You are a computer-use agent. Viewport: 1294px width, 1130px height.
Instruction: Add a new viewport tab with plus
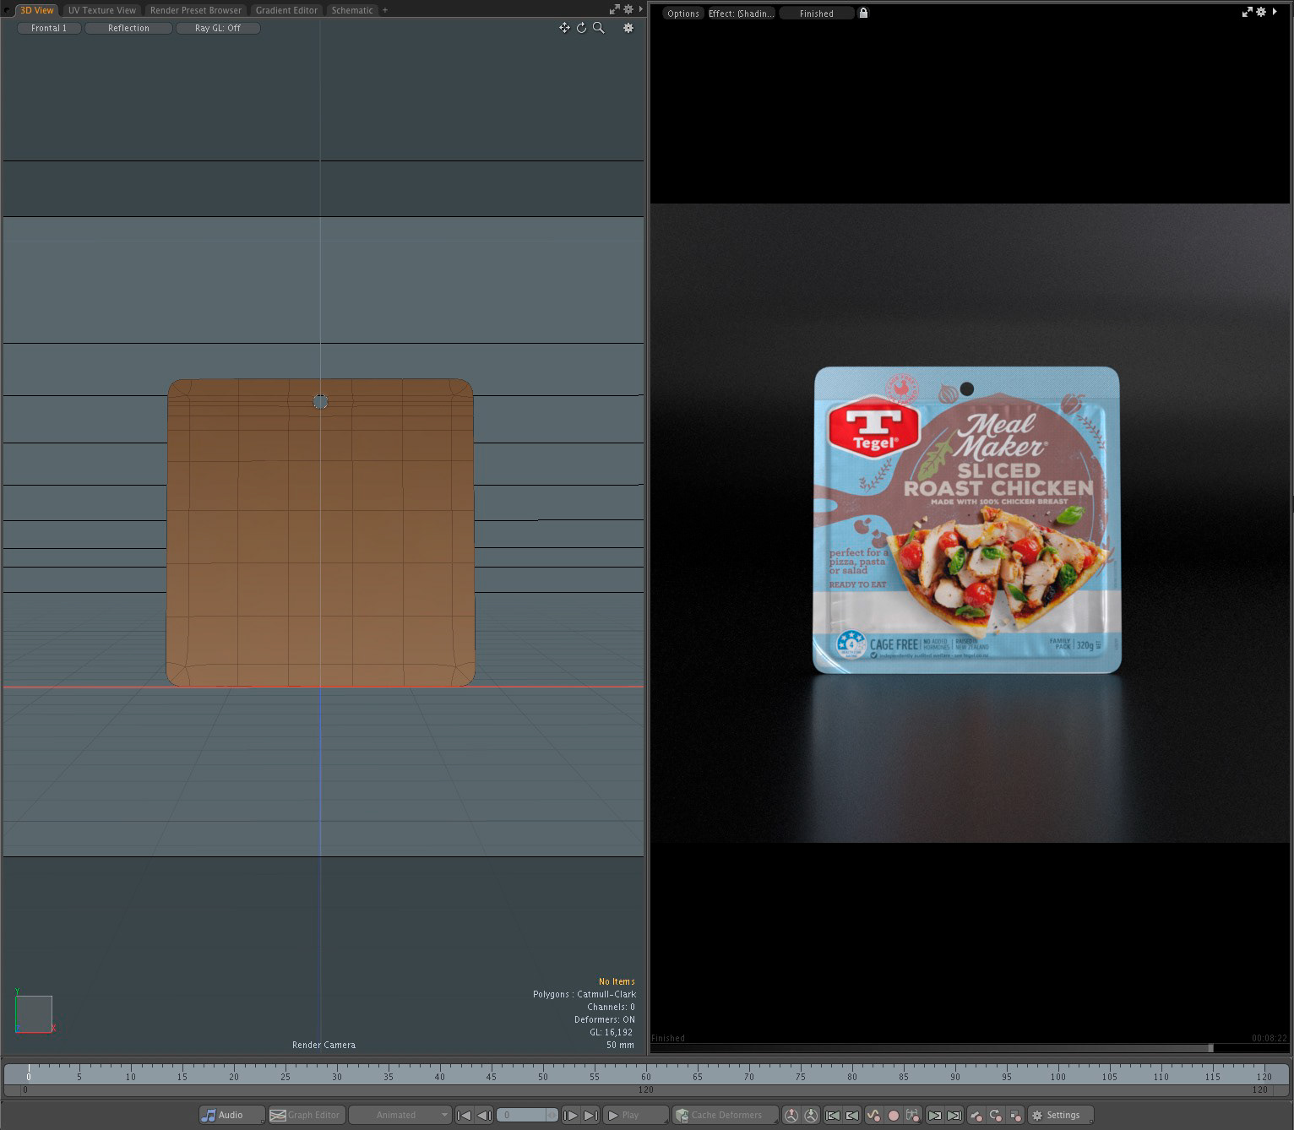click(385, 10)
